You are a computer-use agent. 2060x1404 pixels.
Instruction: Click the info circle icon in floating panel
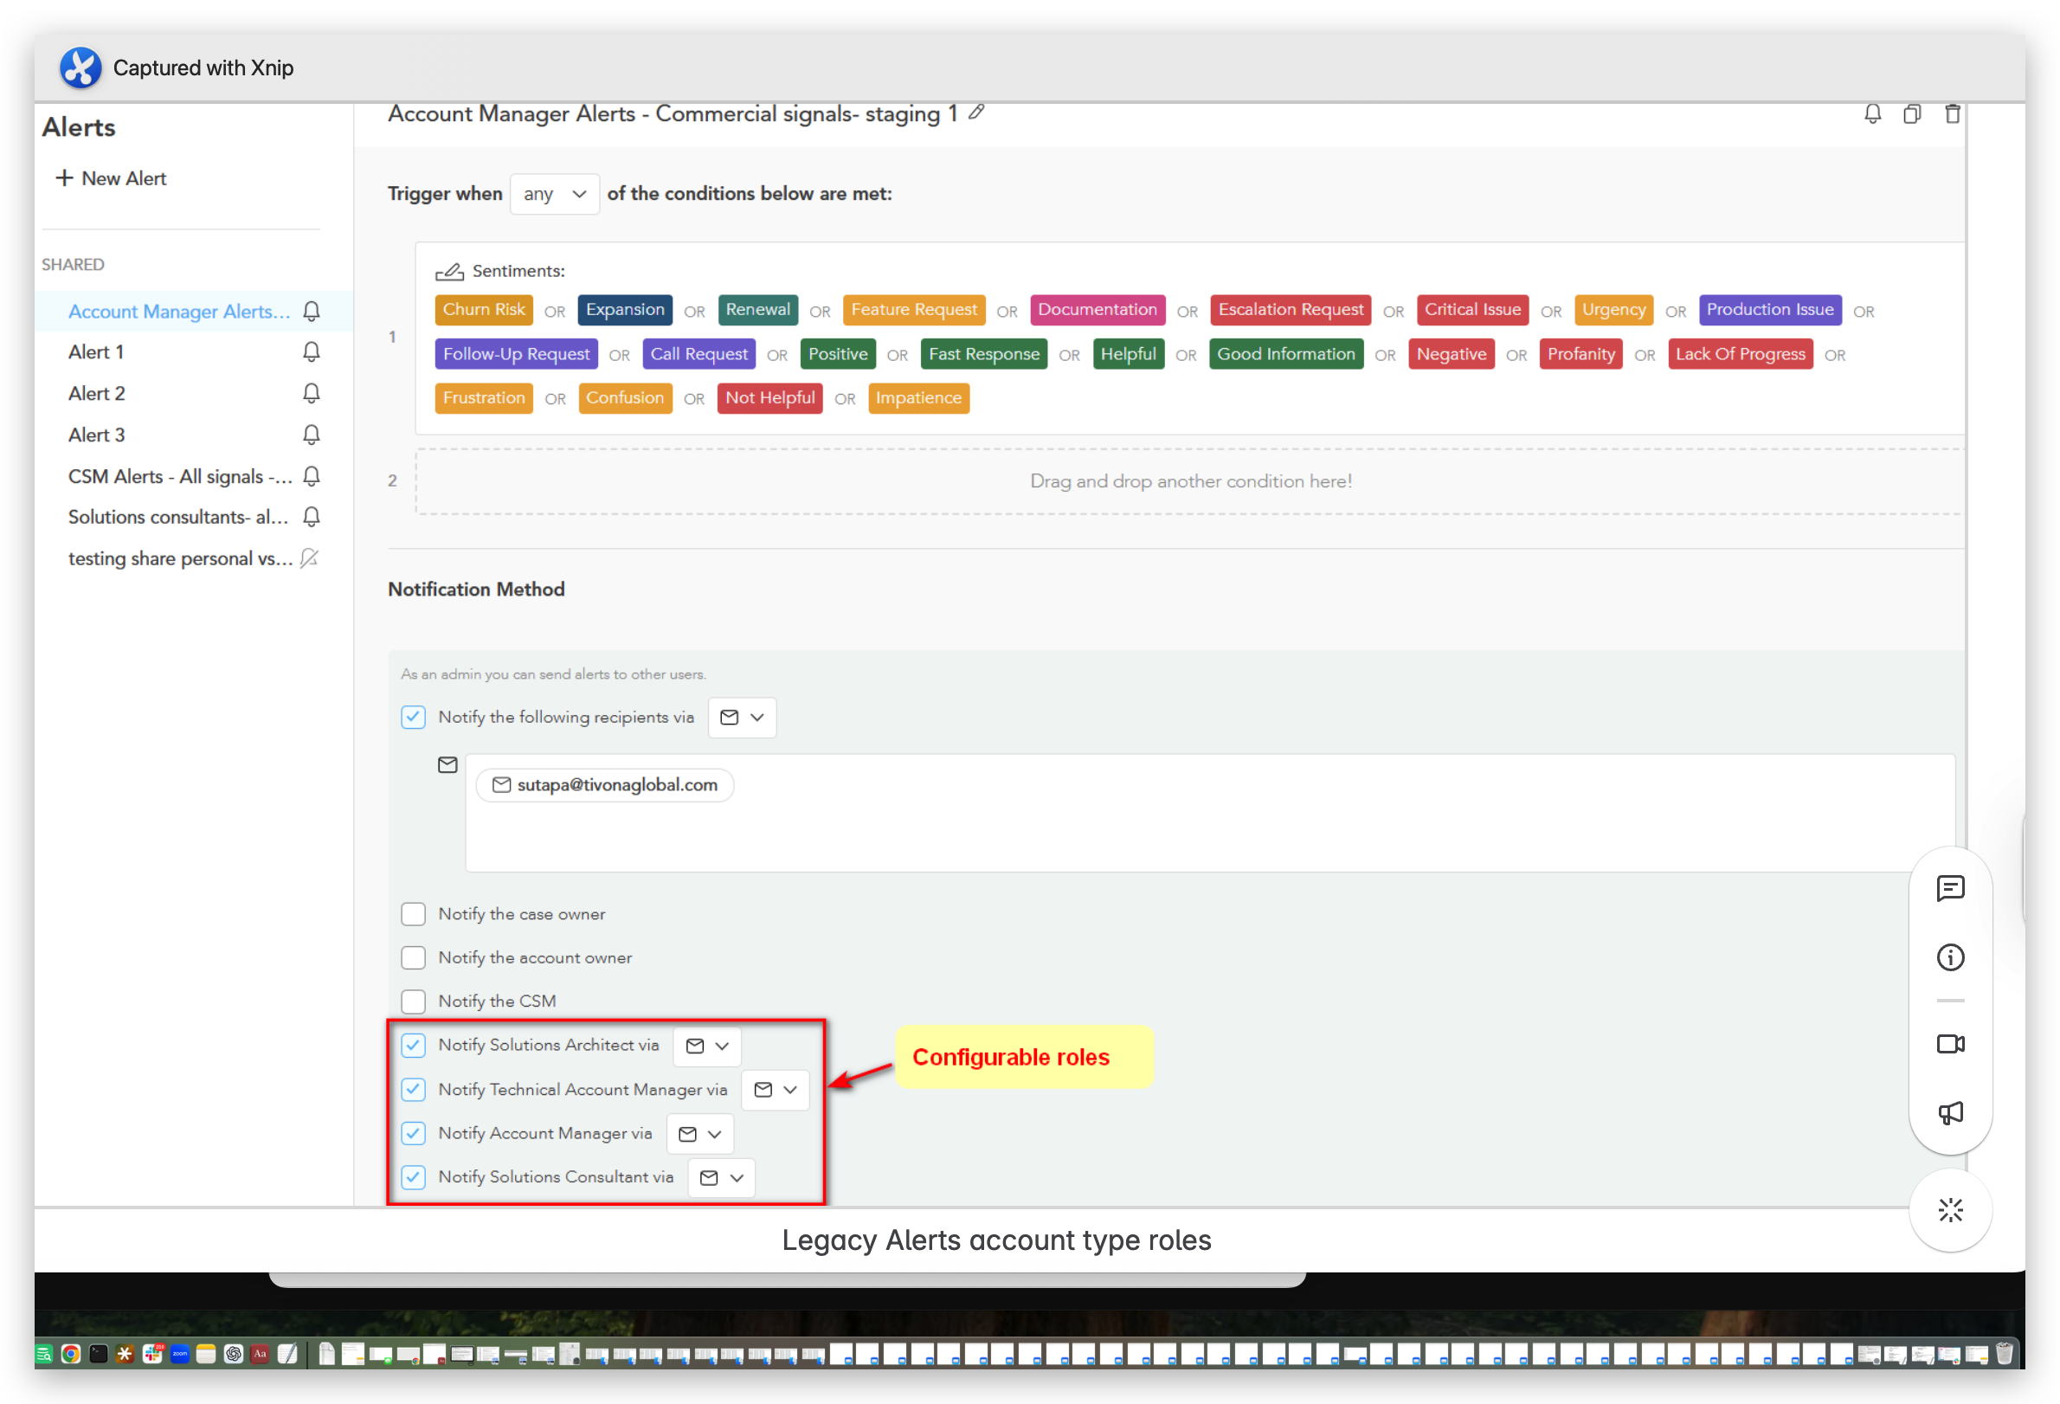point(1950,957)
